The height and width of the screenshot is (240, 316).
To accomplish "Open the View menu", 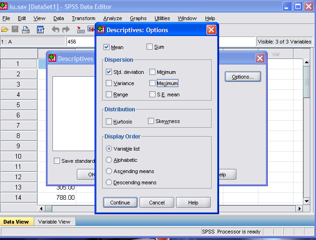I will (39, 18).
